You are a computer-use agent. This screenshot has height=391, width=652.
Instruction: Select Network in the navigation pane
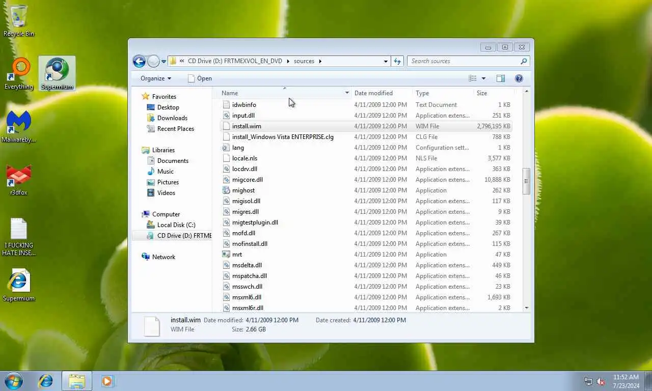(158, 257)
